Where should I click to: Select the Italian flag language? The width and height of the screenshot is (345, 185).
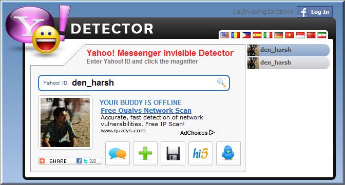click(268, 35)
